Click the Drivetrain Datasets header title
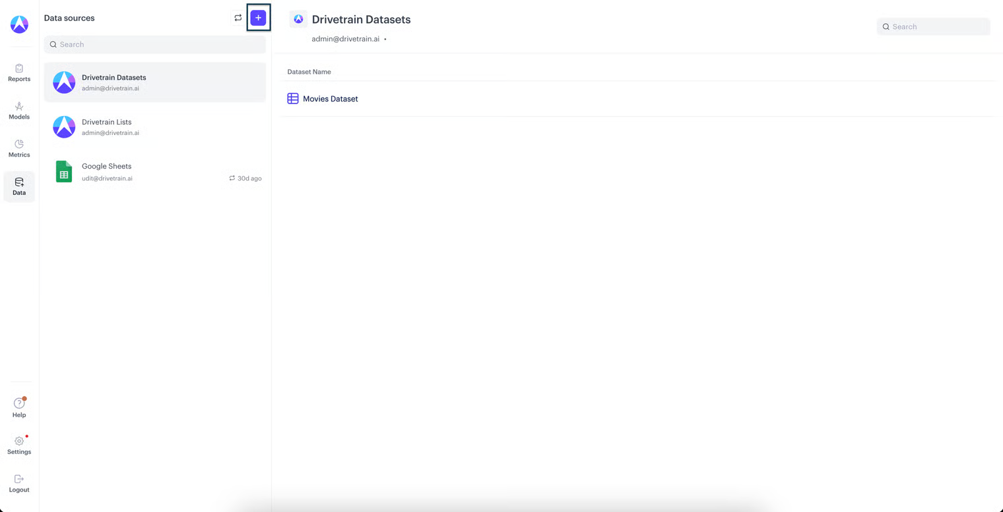 [361, 20]
